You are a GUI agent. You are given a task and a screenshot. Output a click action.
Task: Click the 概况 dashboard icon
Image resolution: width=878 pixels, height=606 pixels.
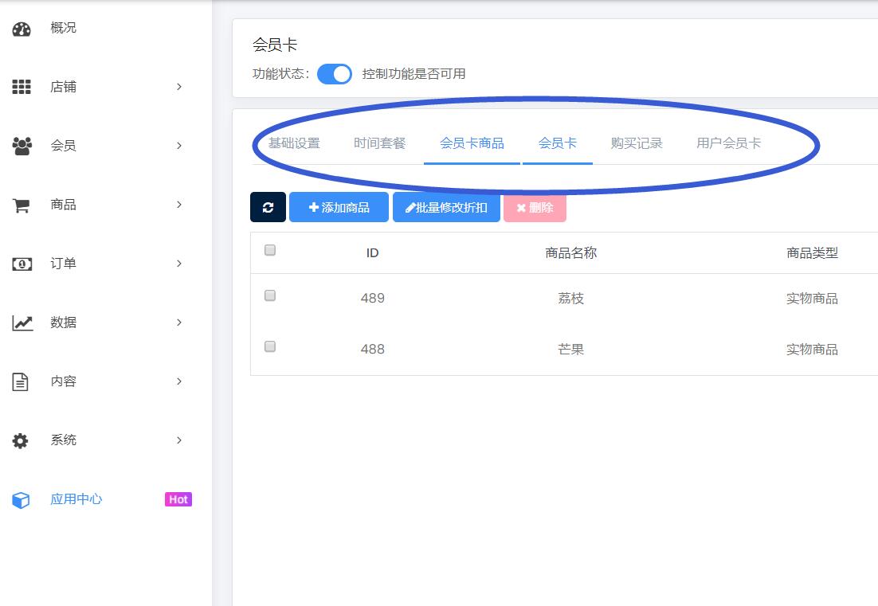(22, 29)
